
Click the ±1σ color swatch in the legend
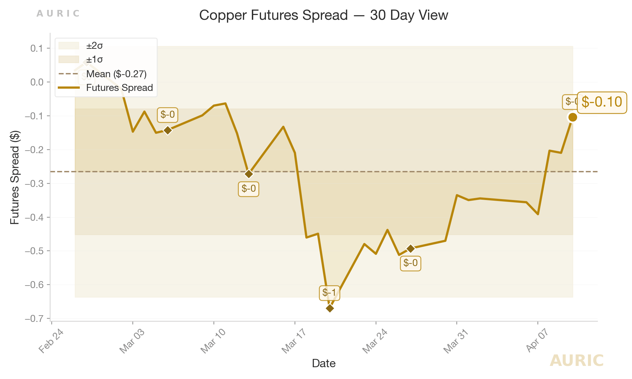(x=69, y=60)
